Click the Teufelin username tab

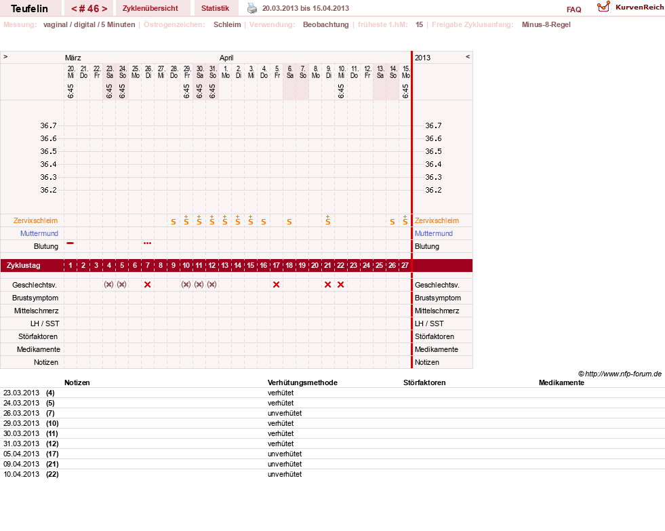(29, 9)
